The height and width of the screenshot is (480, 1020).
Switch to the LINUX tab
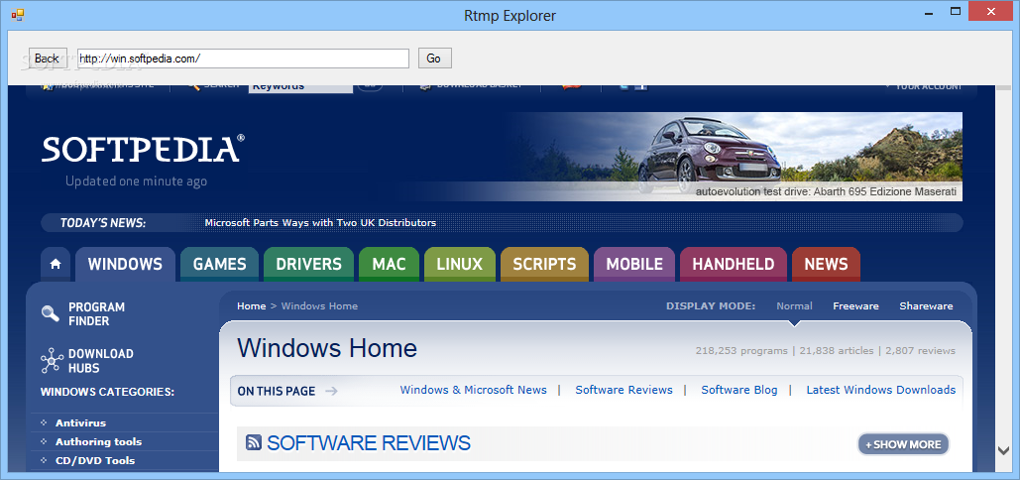tap(460, 264)
